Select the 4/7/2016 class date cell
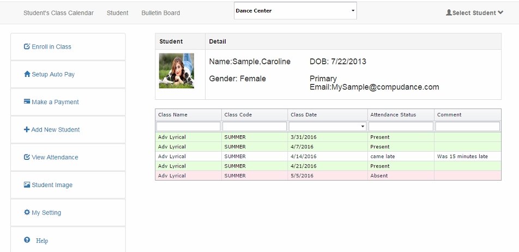This screenshot has width=519, height=252. [x=328, y=147]
